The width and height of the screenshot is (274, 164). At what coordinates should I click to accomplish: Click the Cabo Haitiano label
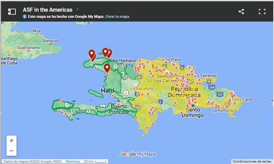click(x=122, y=61)
